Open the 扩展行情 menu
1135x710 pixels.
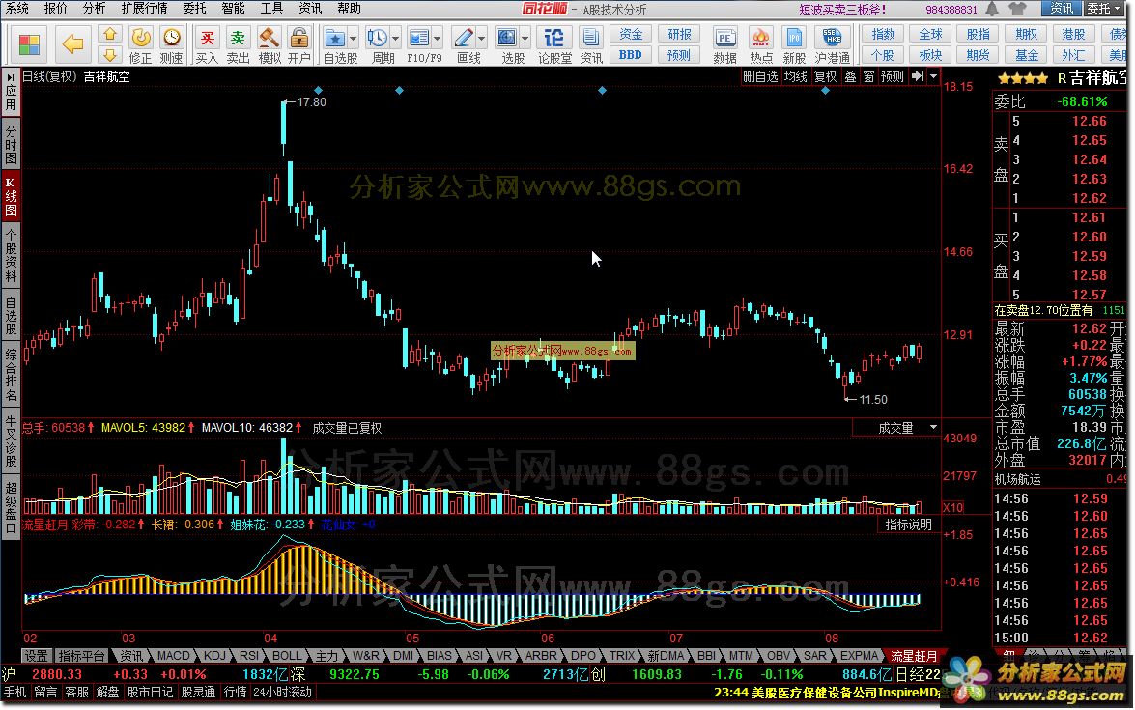coord(144,8)
